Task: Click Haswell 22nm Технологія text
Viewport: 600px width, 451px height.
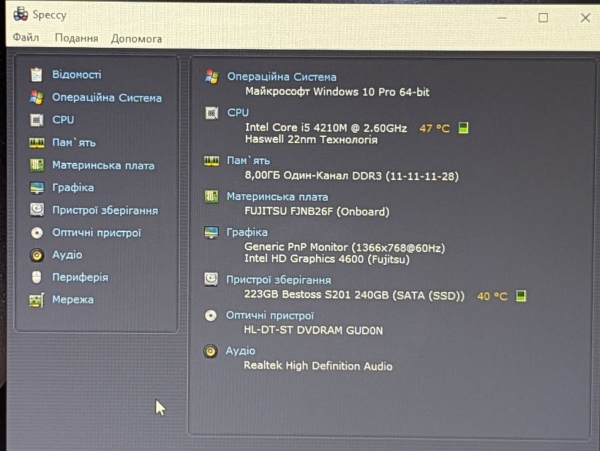Action: click(311, 139)
